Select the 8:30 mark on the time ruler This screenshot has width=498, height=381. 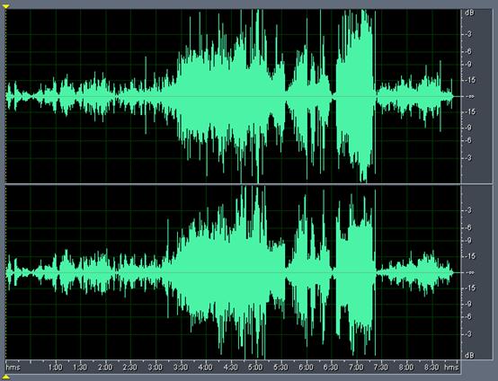click(x=431, y=368)
